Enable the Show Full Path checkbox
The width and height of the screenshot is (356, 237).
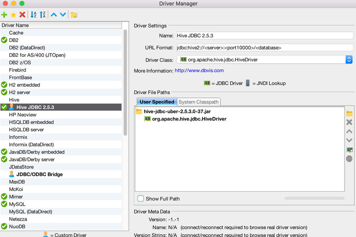[140, 198]
